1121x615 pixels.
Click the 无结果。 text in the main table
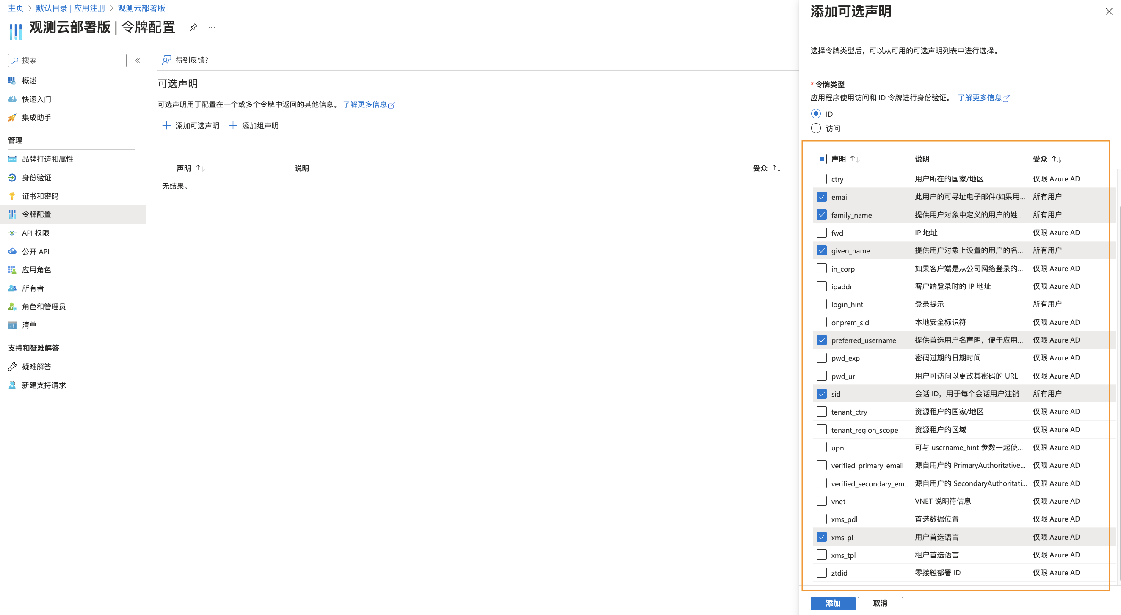pos(175,186)
